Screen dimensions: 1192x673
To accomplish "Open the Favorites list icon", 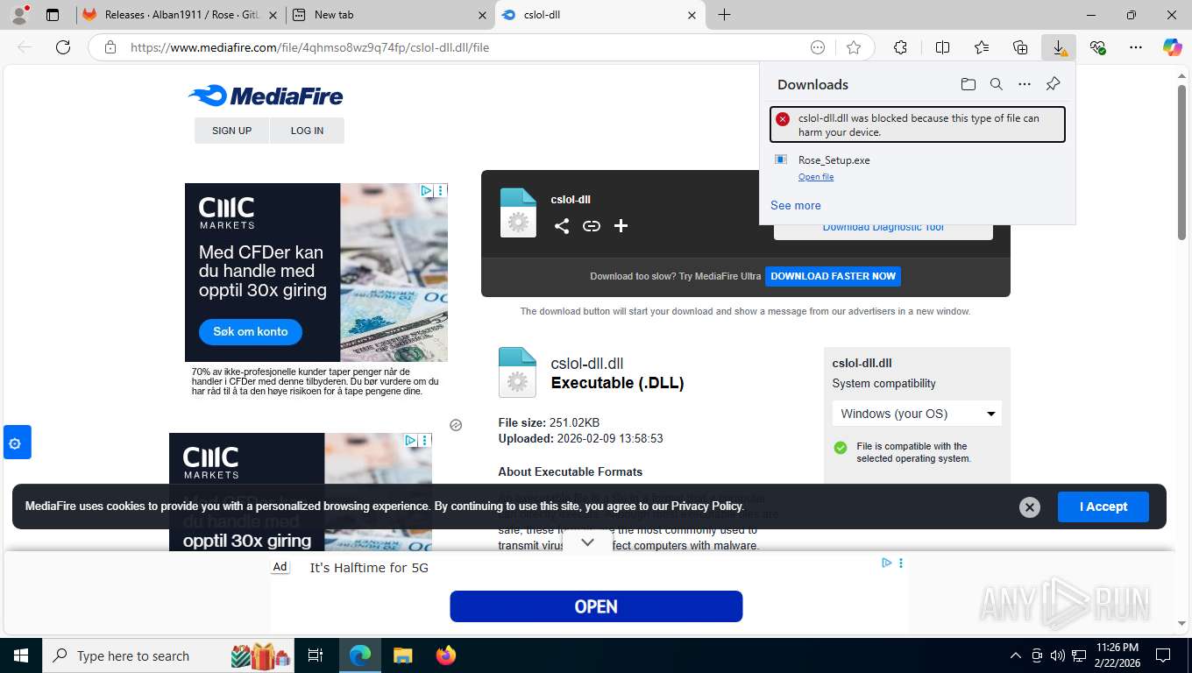I will tap(982, 47).
